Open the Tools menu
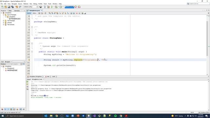 coord(50,4)
